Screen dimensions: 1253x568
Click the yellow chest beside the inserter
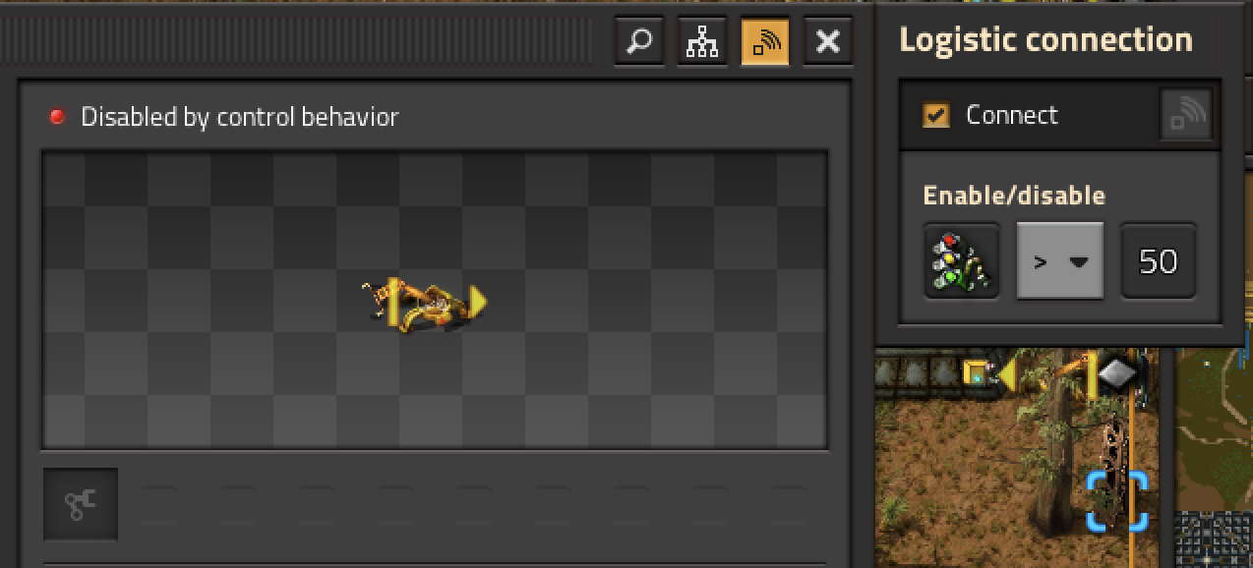point(977,372)
